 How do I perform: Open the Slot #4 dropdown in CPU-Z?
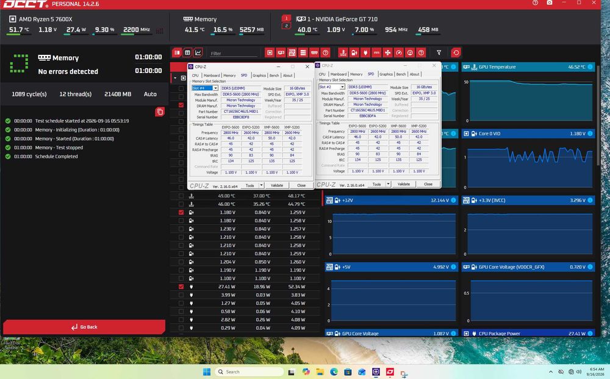tap(215, 88)
